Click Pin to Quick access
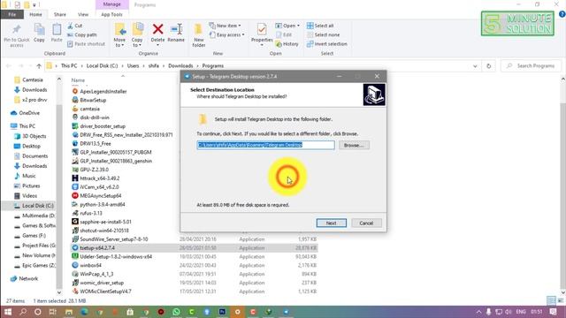 [17, 35]
